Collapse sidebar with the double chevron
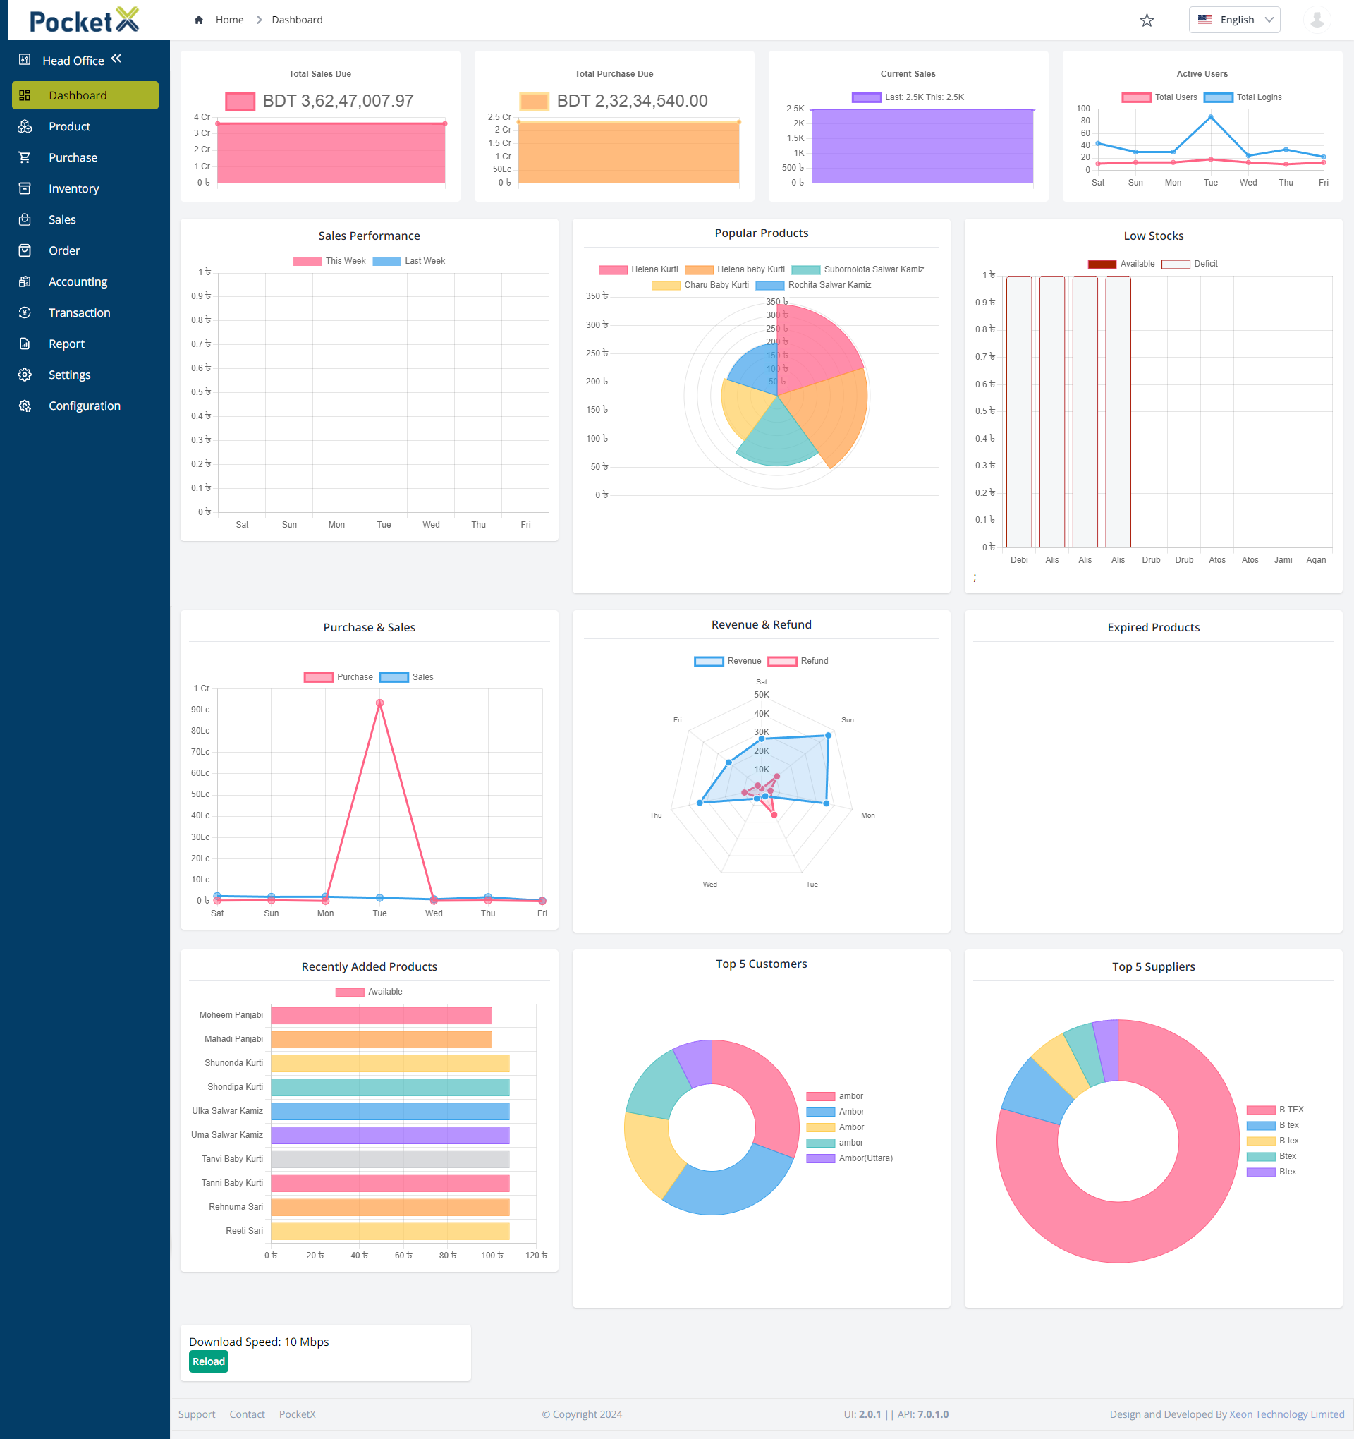This screenshot has height=1439, width=1354. click(x=116, y=59)
